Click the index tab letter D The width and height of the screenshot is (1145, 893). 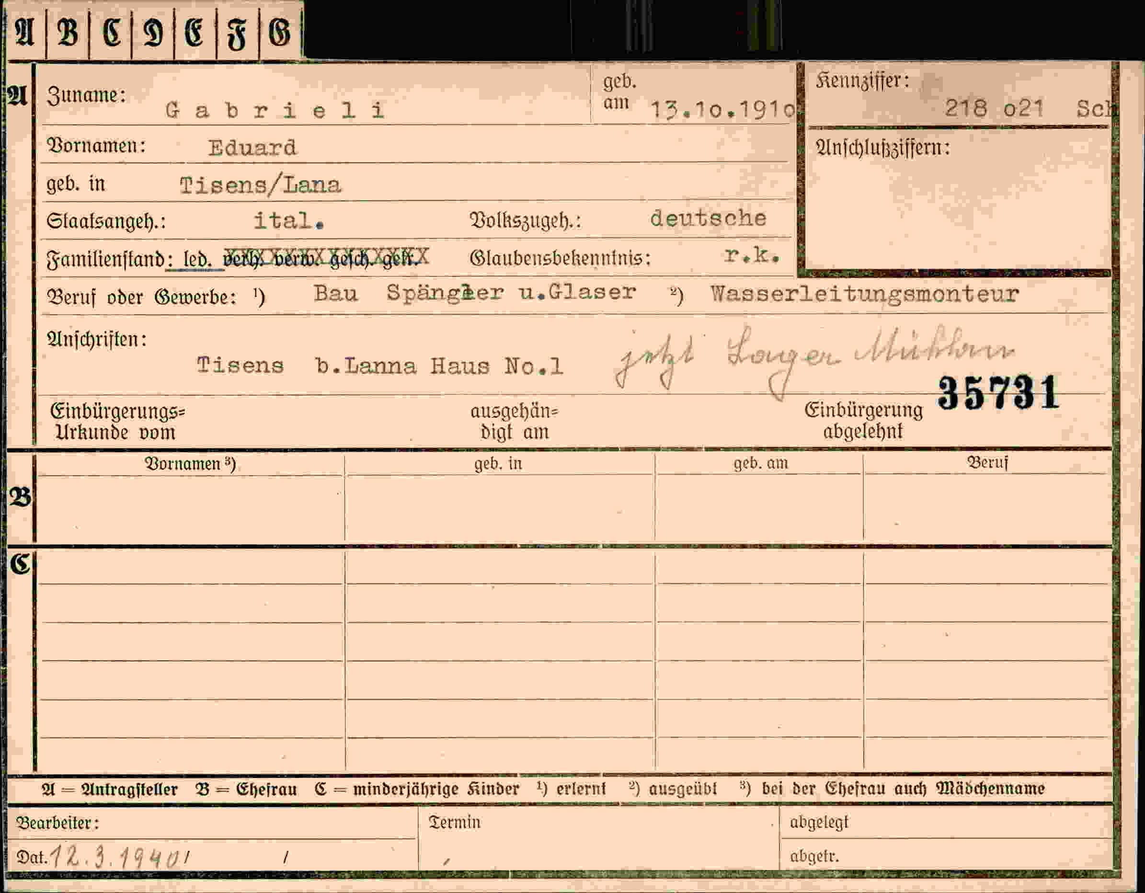click(153, 33)
